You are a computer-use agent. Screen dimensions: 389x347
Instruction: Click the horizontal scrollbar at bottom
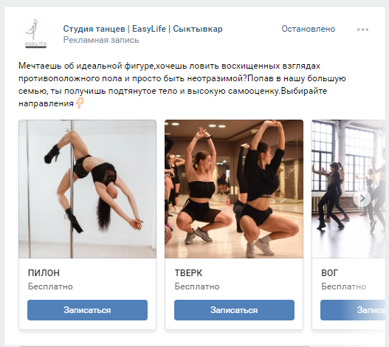(x=165, y=346)
